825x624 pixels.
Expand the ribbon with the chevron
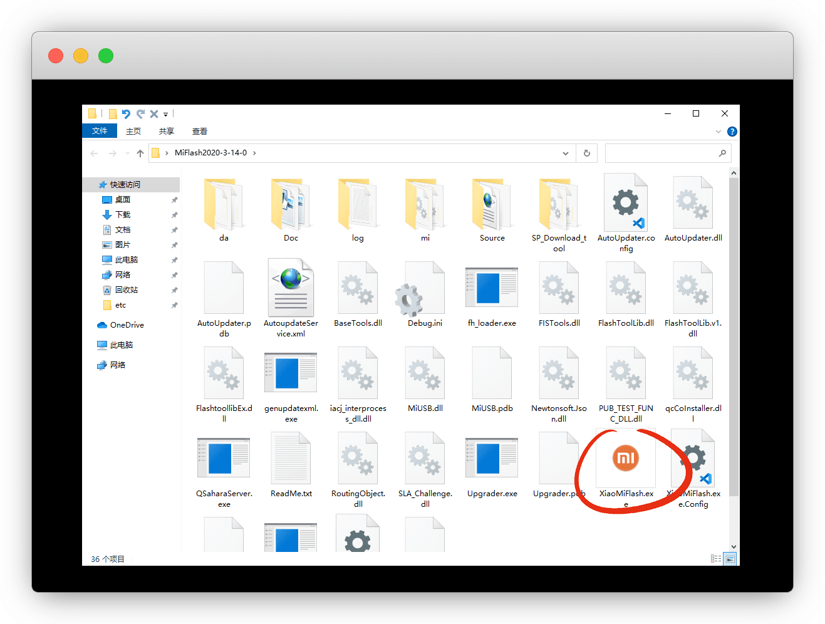[718, 132]
